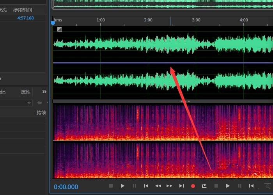The height and width of the screenshot is (195, 273).
Task: Click the divider handle above spectral display
Action: pyautogui.click(x=185, y=101)
